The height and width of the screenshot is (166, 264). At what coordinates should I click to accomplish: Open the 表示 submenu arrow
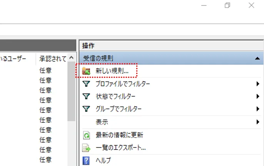tap(257, 122)
